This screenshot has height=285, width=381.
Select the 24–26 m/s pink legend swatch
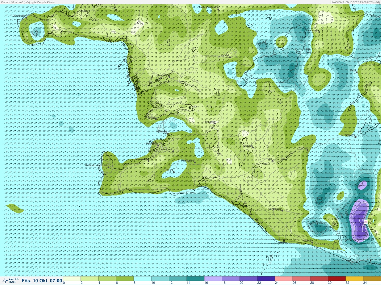point(284,279)
